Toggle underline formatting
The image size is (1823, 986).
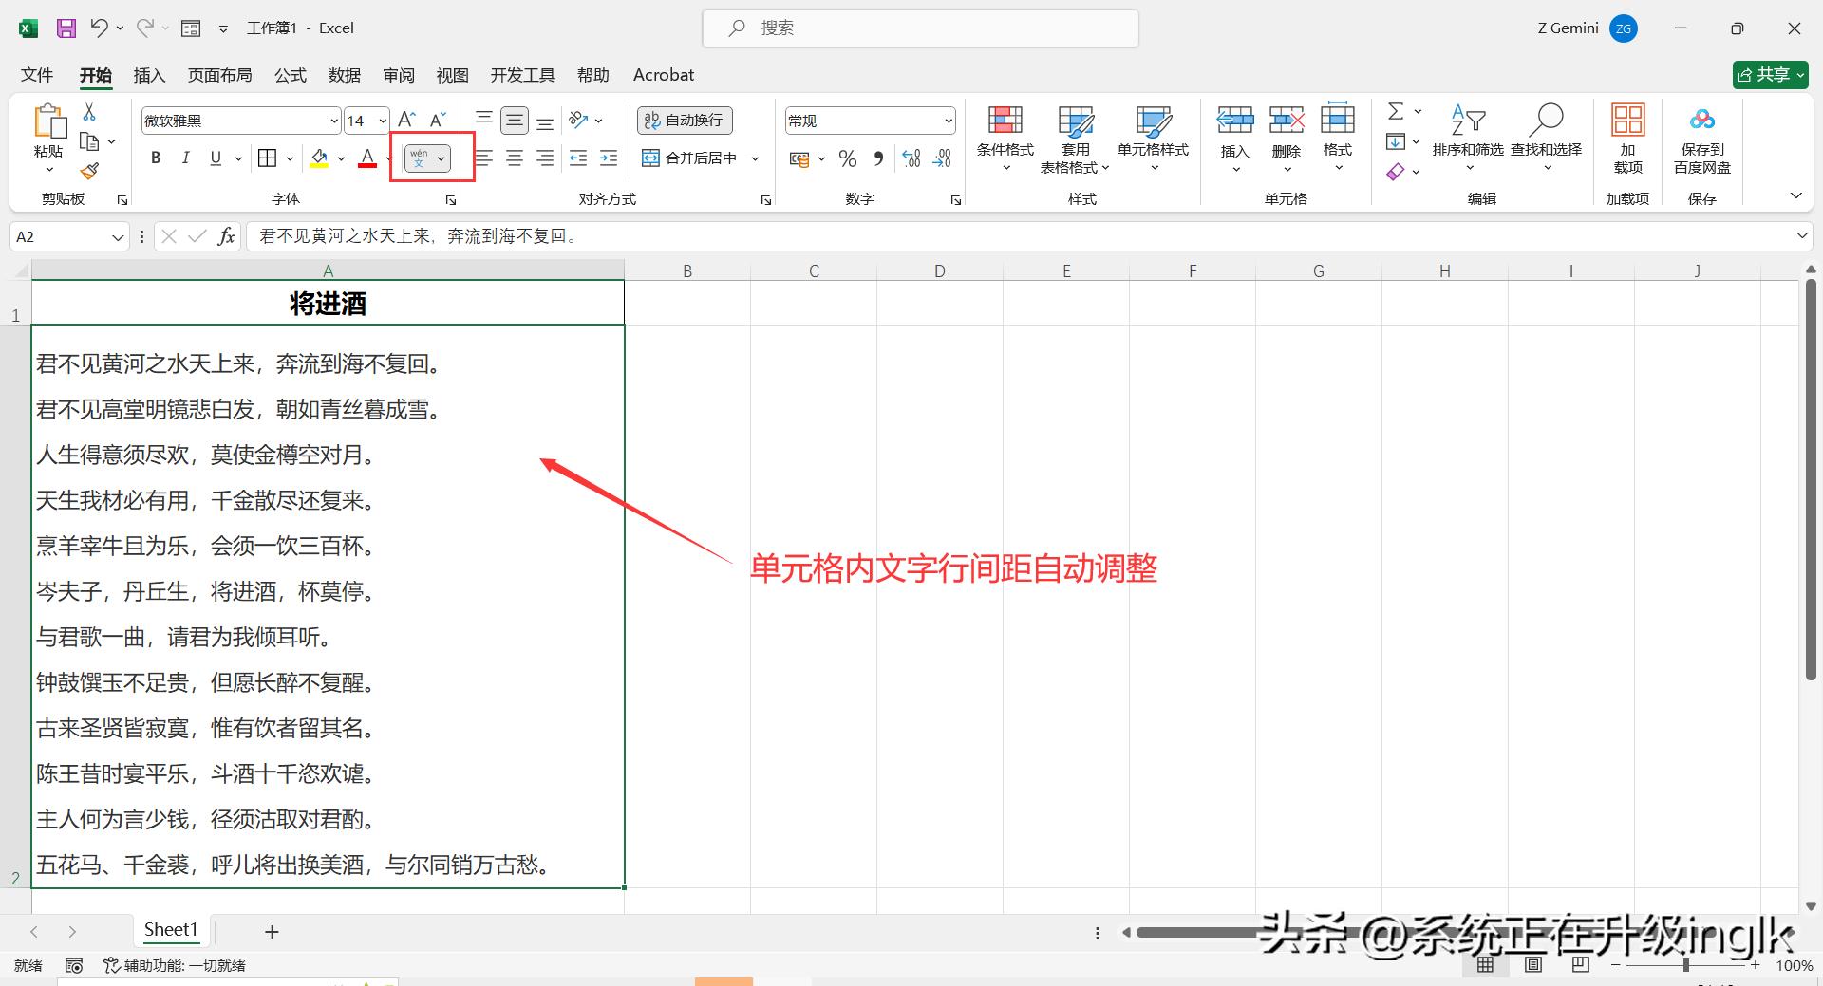pyautogui.click(x=216, y=158)
